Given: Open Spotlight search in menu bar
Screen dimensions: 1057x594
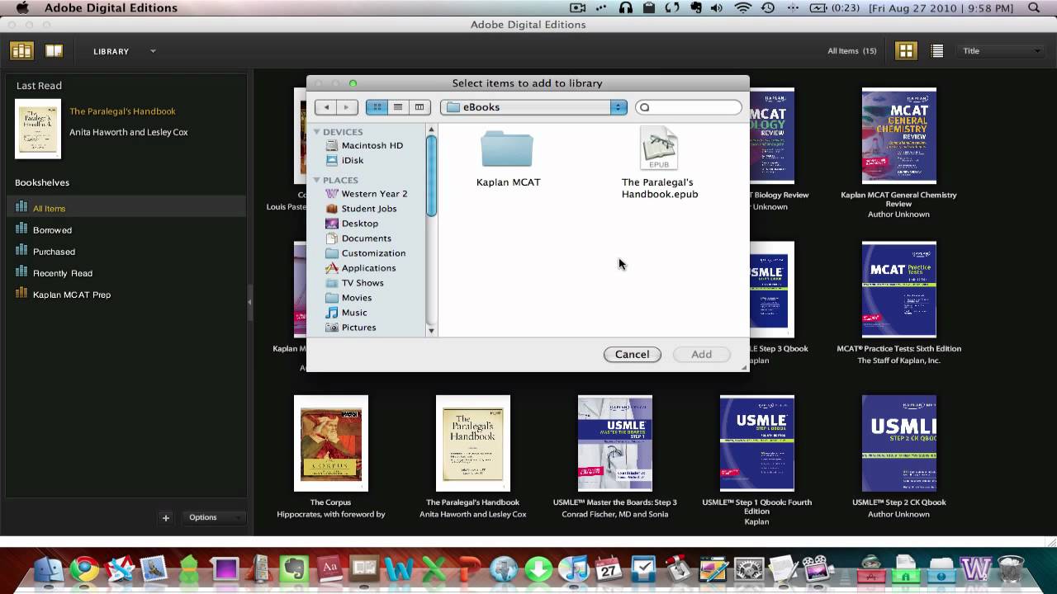Looking at the screenshot, I should [x=1034, y=8].
